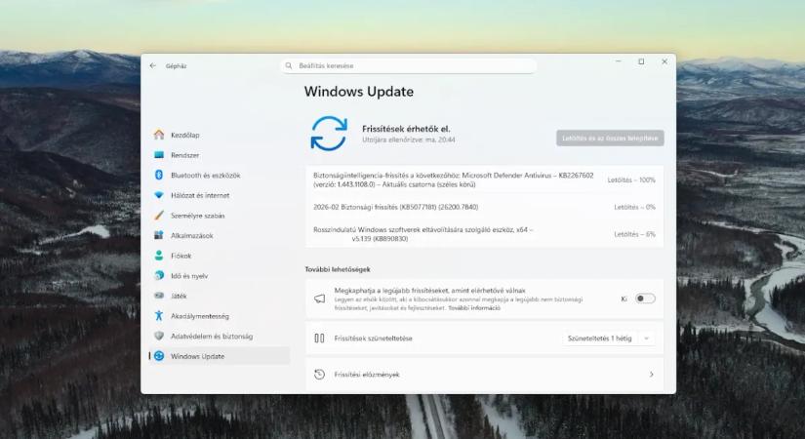This screenshot has width=805, height=439.
Task: Open the Fiókok section label
Action: click(181, 256)
